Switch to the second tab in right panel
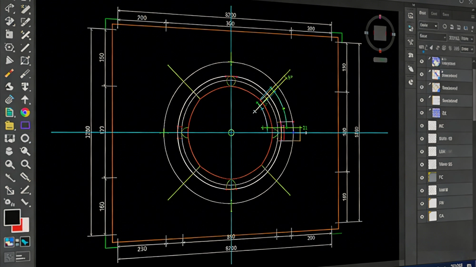Image resolution: width=476 pixels, height=267 pixels. click(435, 14)
